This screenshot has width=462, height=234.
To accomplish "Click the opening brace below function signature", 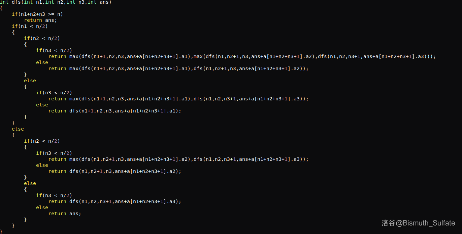I will 1,8.
